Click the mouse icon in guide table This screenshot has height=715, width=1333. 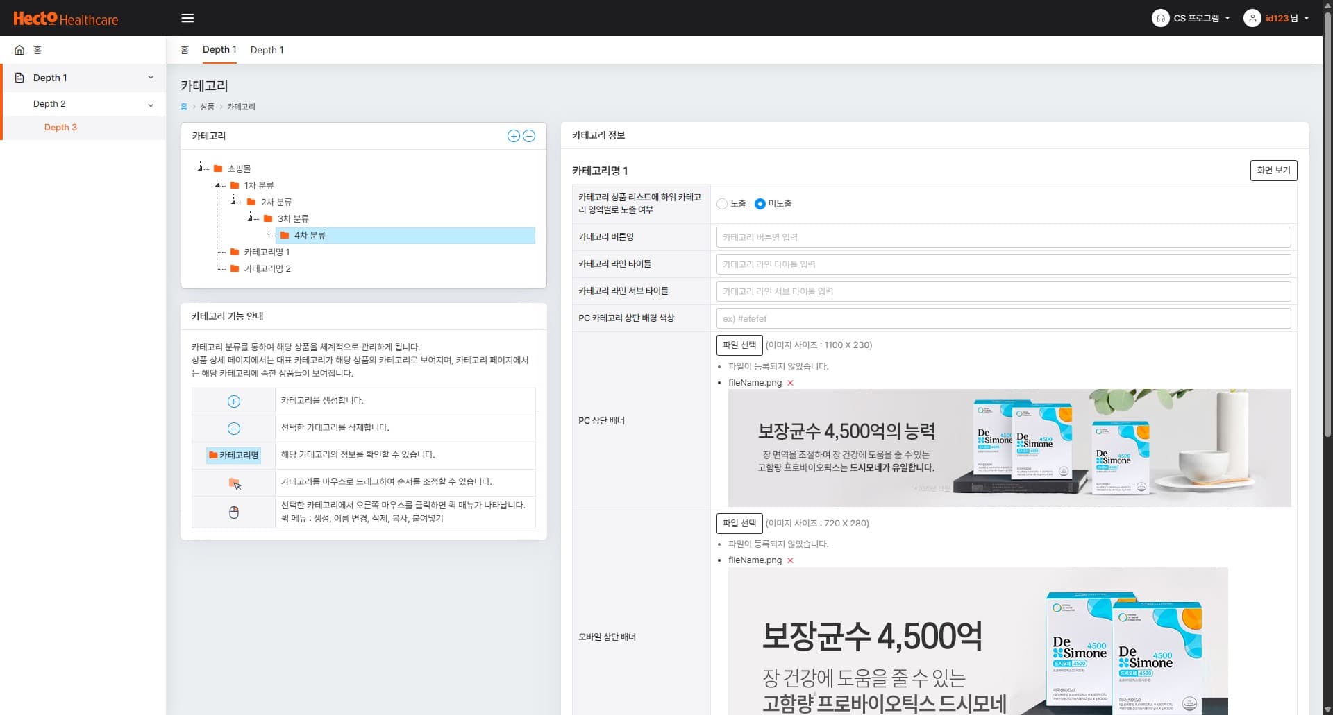coord(234,512)
